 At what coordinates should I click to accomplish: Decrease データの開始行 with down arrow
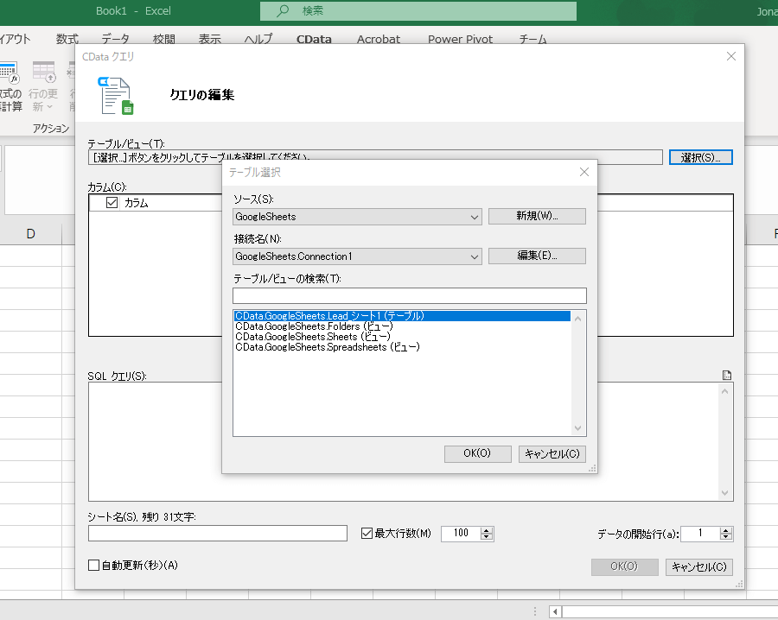point(726,537)
